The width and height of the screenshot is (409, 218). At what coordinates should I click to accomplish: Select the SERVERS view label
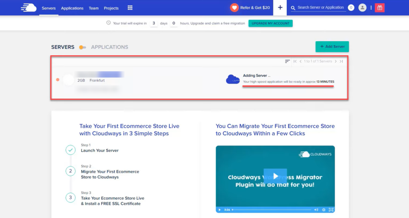[x=63, y=47]
